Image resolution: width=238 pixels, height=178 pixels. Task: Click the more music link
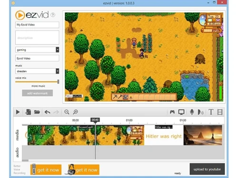(x=38, y=86)
